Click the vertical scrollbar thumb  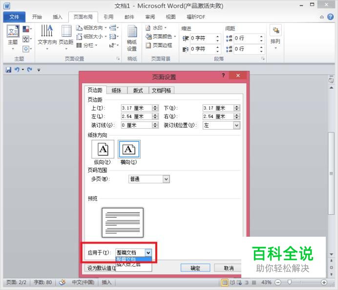[x=331, y=174]
